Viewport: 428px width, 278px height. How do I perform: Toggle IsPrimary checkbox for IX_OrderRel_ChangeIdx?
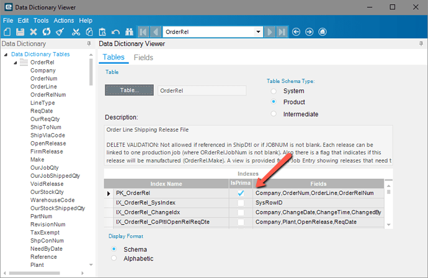(x=241, y=212)
